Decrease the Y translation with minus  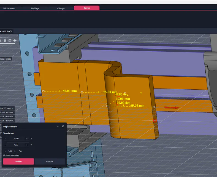click(x=5, y=145)
